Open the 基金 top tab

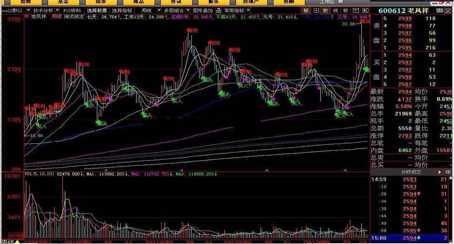(x=63, y=2)
